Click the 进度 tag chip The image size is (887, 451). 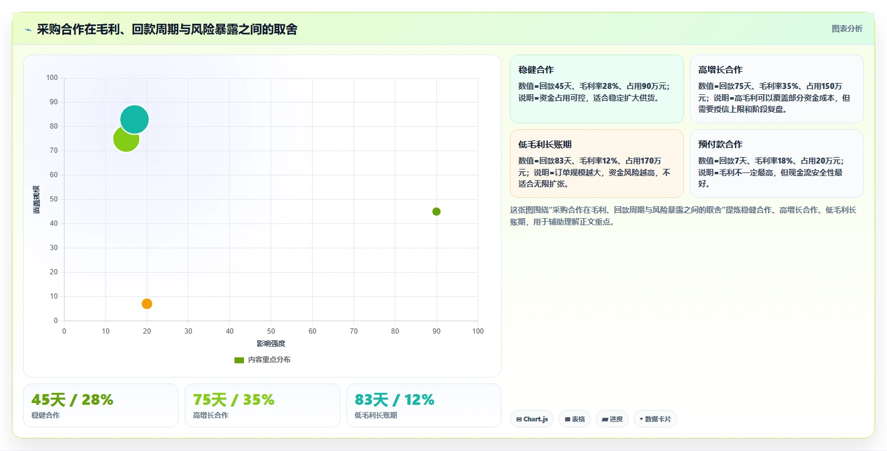612,419
